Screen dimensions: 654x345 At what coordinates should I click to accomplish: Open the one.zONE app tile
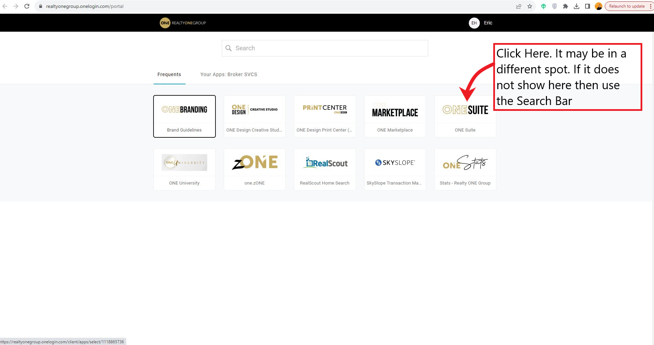pos(255,169)
